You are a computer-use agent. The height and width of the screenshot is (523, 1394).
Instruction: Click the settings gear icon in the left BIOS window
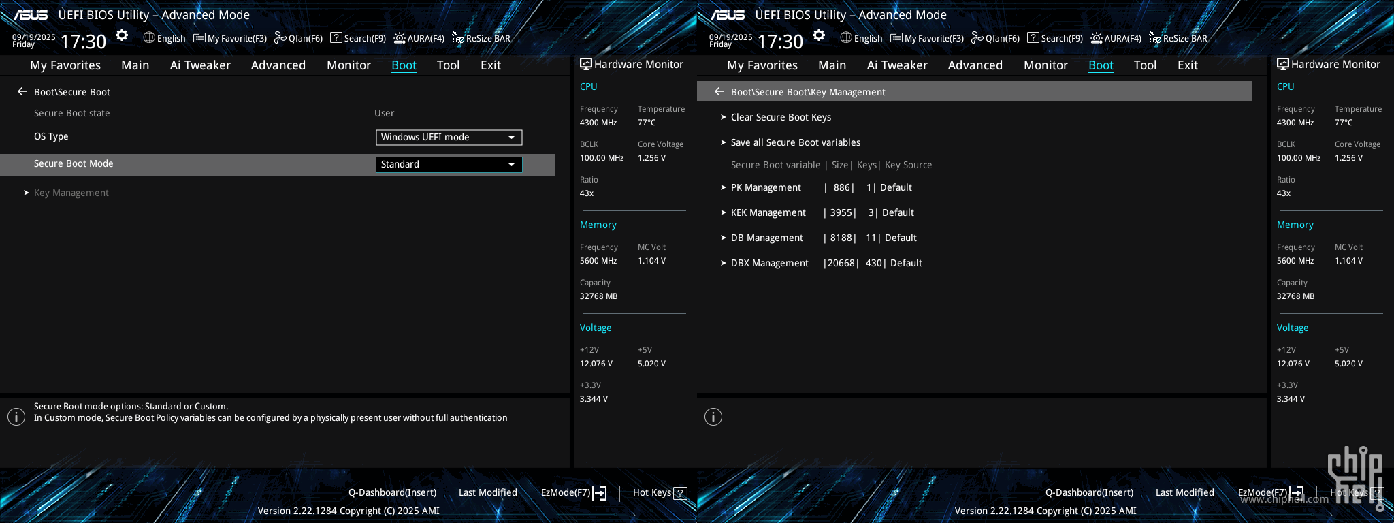click(x=122, y=35)
